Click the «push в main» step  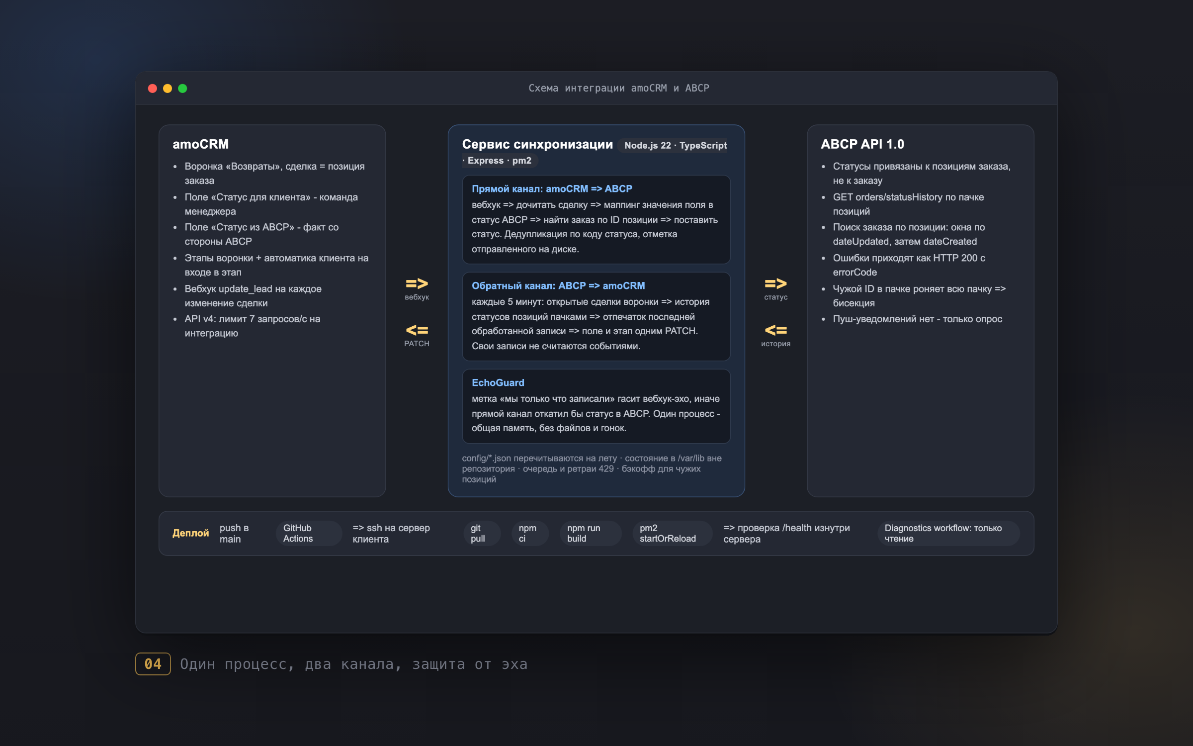pyautogui.click(x=234, y=533)
